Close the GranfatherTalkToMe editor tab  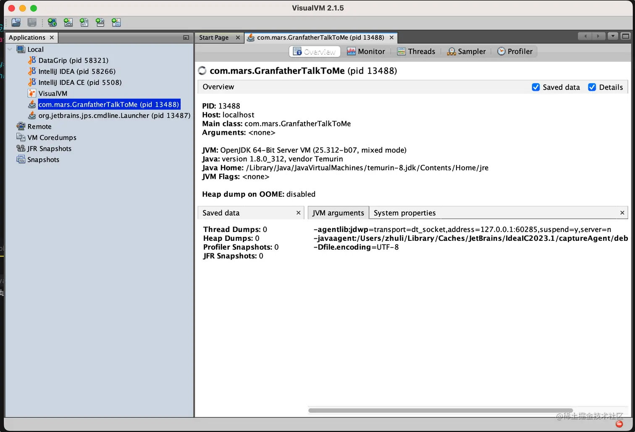tap(391, 37)
